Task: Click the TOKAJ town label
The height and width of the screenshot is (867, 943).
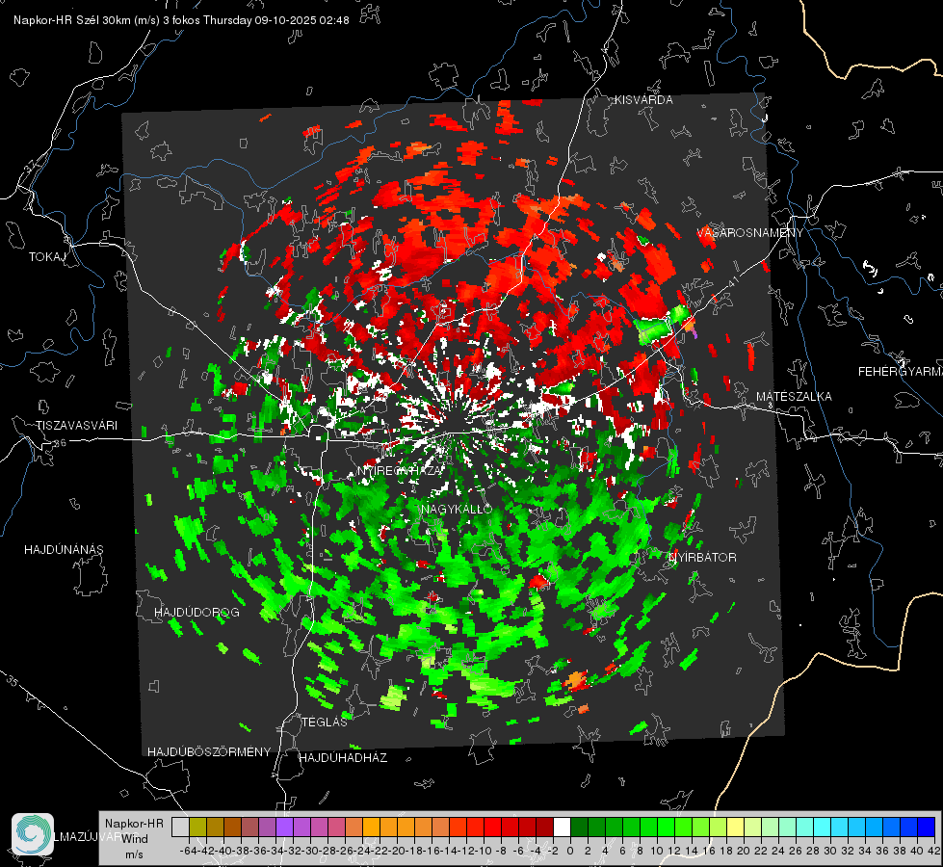Action: click(47, 257)
